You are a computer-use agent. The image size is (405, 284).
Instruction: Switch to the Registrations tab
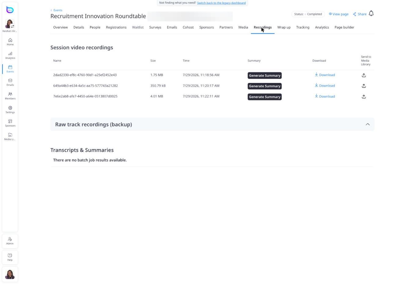click(116, 27)
